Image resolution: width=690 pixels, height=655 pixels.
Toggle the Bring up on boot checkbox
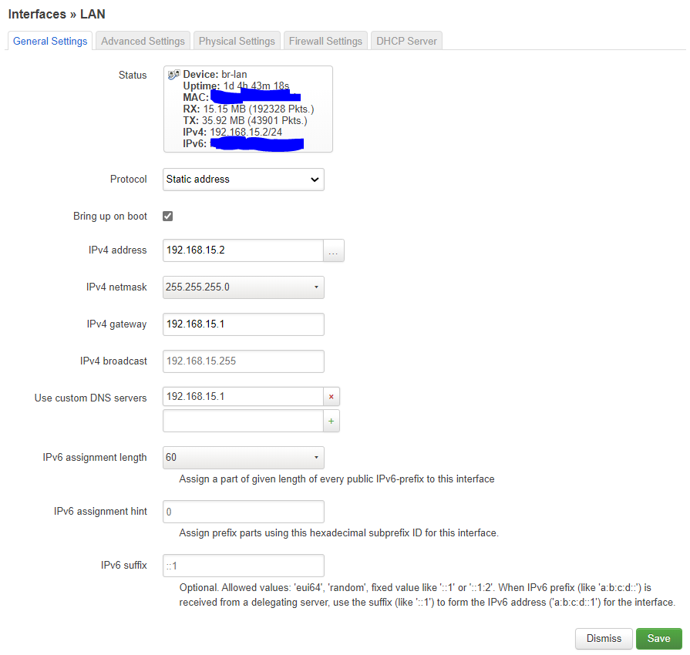click(x=168, y=217)
